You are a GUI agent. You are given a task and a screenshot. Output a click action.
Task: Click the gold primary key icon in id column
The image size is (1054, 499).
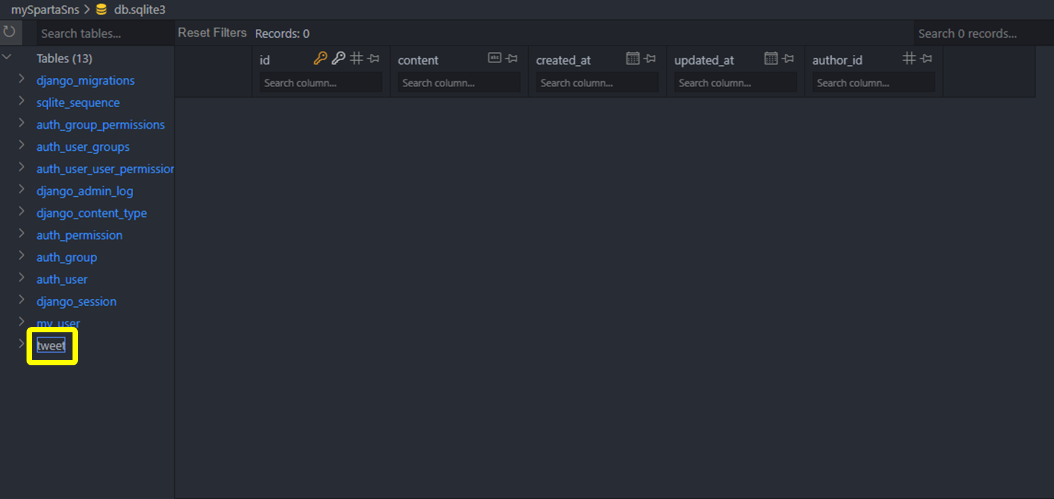point(320,58)
